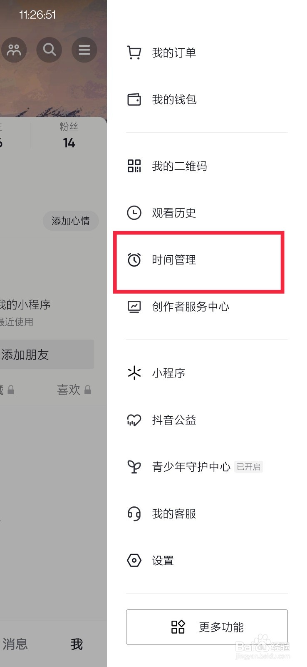The height and width of the screenshot is (667, 307).
Task: Tap the sprout icon for 青少年守护中心
Action: point(134,466)
